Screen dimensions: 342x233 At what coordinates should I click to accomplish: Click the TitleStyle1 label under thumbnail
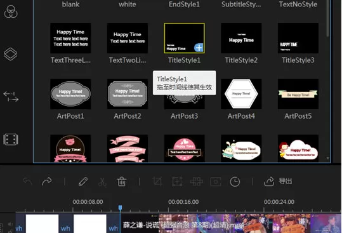click(184, 60)
